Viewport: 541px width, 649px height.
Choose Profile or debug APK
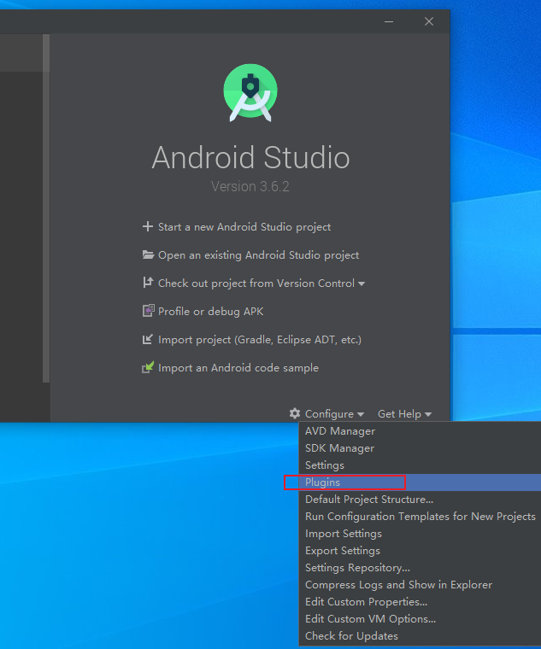pyautogui.click(x=210, y=311)
